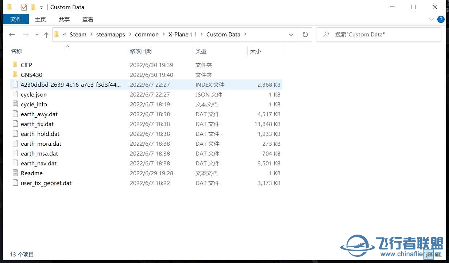Sort by 类型 column header

(201, 51)
